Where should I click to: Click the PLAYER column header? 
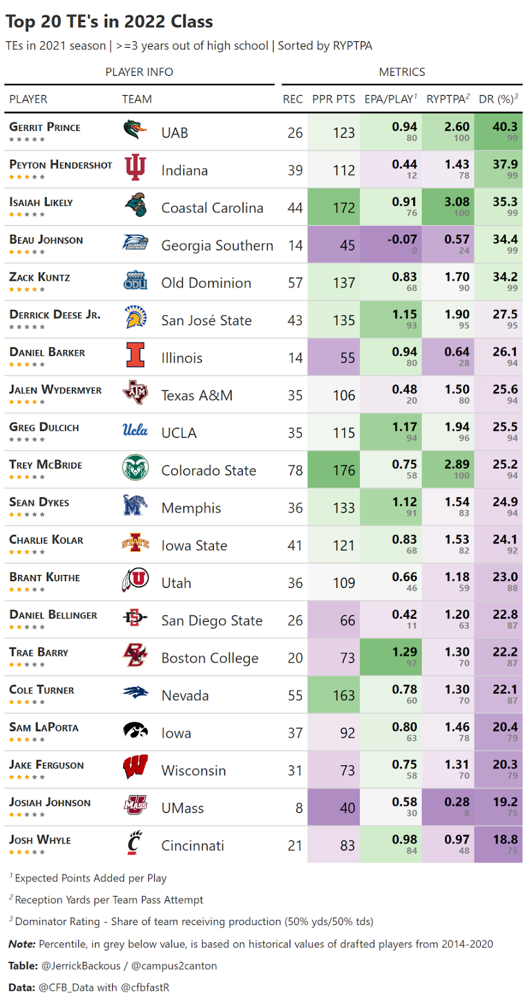tap(28, 99)
